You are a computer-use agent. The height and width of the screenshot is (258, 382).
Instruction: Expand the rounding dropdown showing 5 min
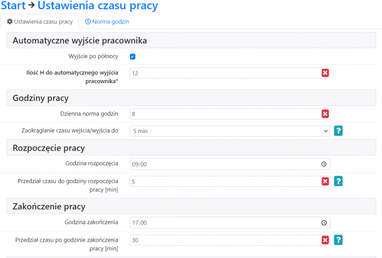point(229,131)
